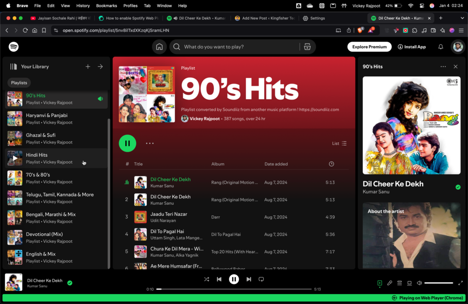Open Haryanvi & Panjabi playlist
The height and width of the screenshot is (304, 468).
(x=56, y=118)
